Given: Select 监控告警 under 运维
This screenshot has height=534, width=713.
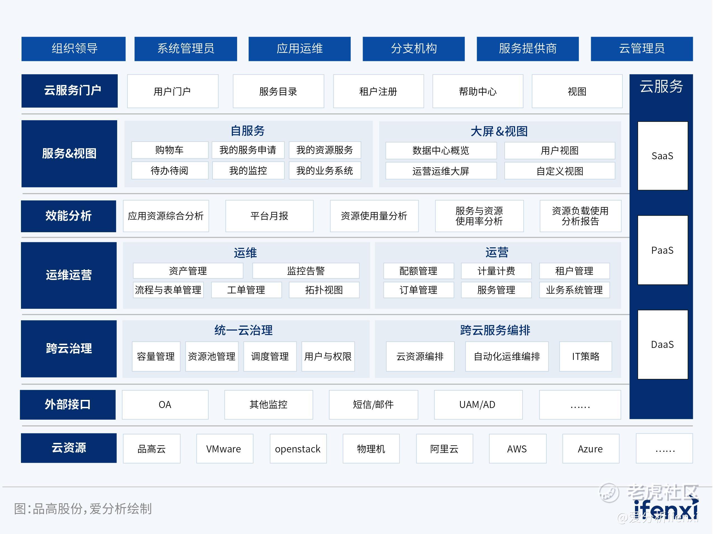Looking at the screenshot, I should coord(306,271).
